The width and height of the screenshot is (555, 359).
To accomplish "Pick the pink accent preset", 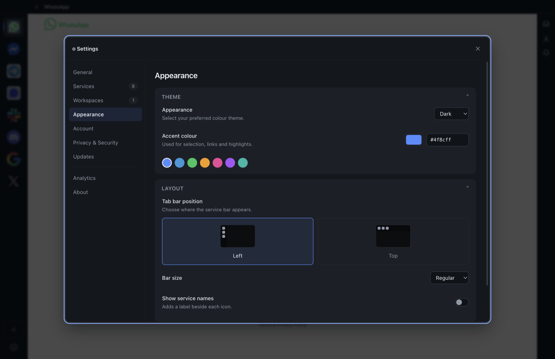I will pos(217,163).
